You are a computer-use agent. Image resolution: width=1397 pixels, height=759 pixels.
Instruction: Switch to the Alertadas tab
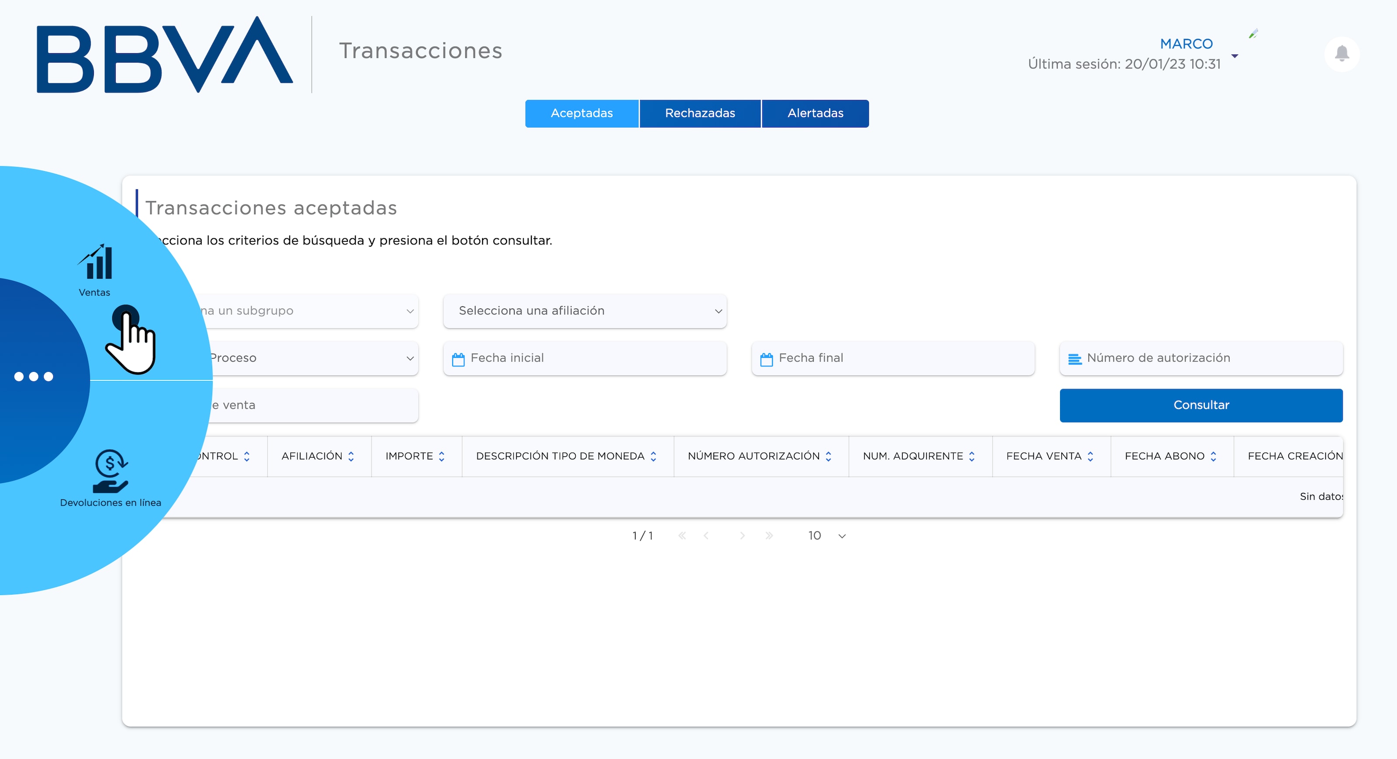[815, 113]
